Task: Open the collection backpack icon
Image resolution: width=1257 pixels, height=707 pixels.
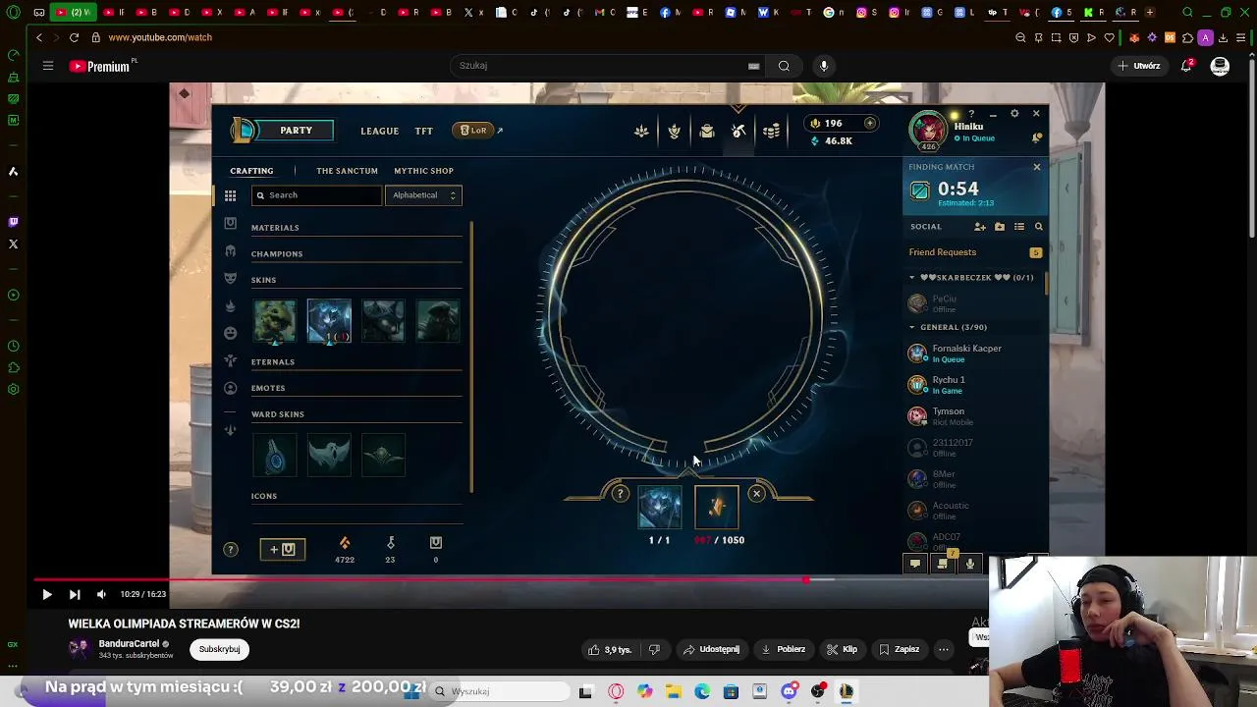Action: [706, 131]
